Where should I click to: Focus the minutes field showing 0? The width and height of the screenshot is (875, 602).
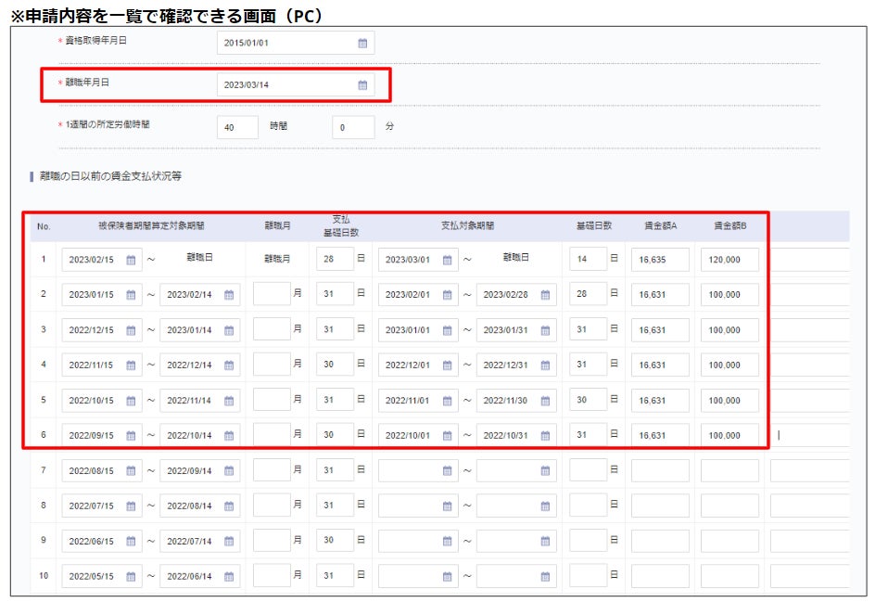click(353, 127)
